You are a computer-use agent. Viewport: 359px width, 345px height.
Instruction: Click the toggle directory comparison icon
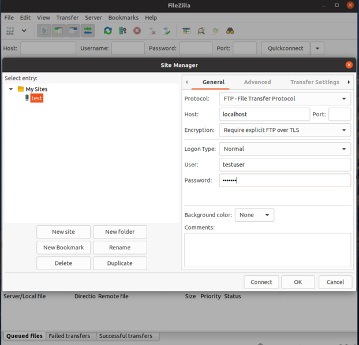pos(201,31)
